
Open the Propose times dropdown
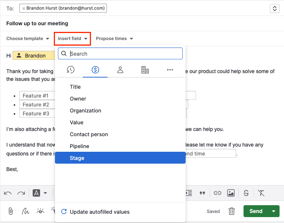(x=114, y=39)
